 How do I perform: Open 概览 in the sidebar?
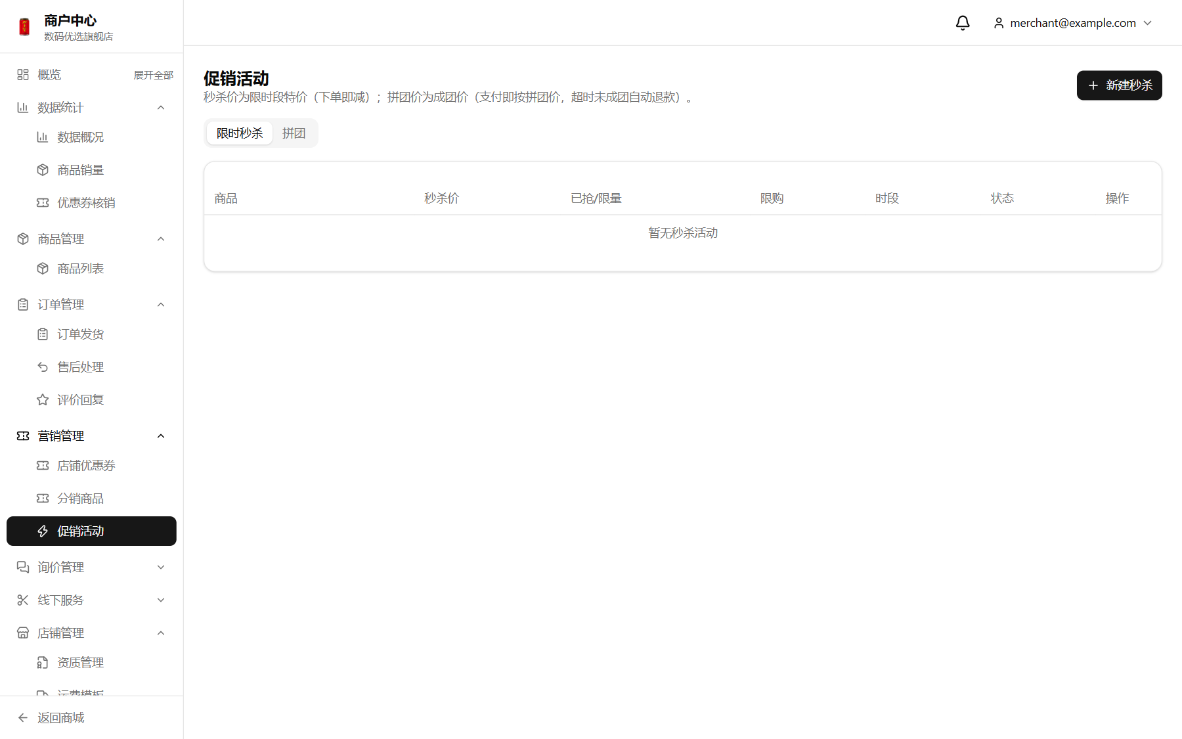click(x=49, y=75)
